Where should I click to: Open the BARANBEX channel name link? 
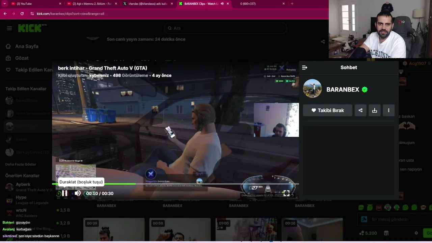pos(343,89)
